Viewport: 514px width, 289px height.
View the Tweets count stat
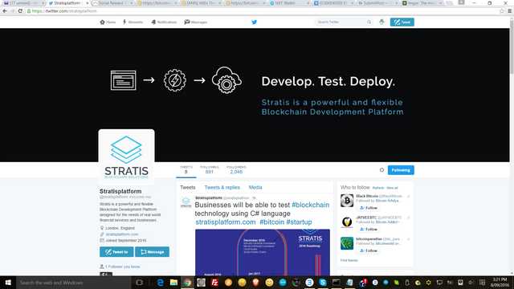click(x=186, y=169)
